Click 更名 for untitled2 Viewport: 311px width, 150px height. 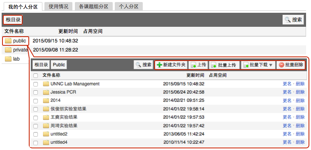[x=287, y=134]
